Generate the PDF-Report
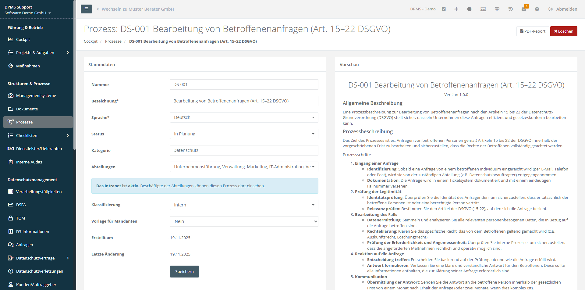 pyautogui.click(x=533, y=31)
